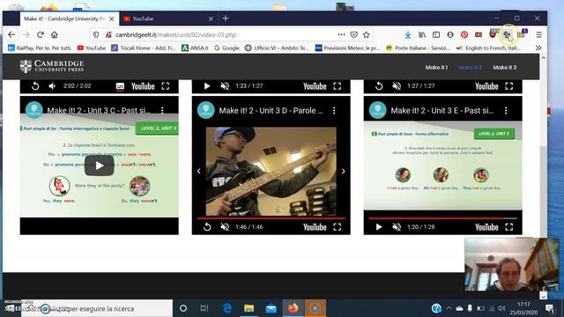Click the Cambridge University Press logo
Image resolution: width=564 pixels, height=317 pixels.
(52, 66)
